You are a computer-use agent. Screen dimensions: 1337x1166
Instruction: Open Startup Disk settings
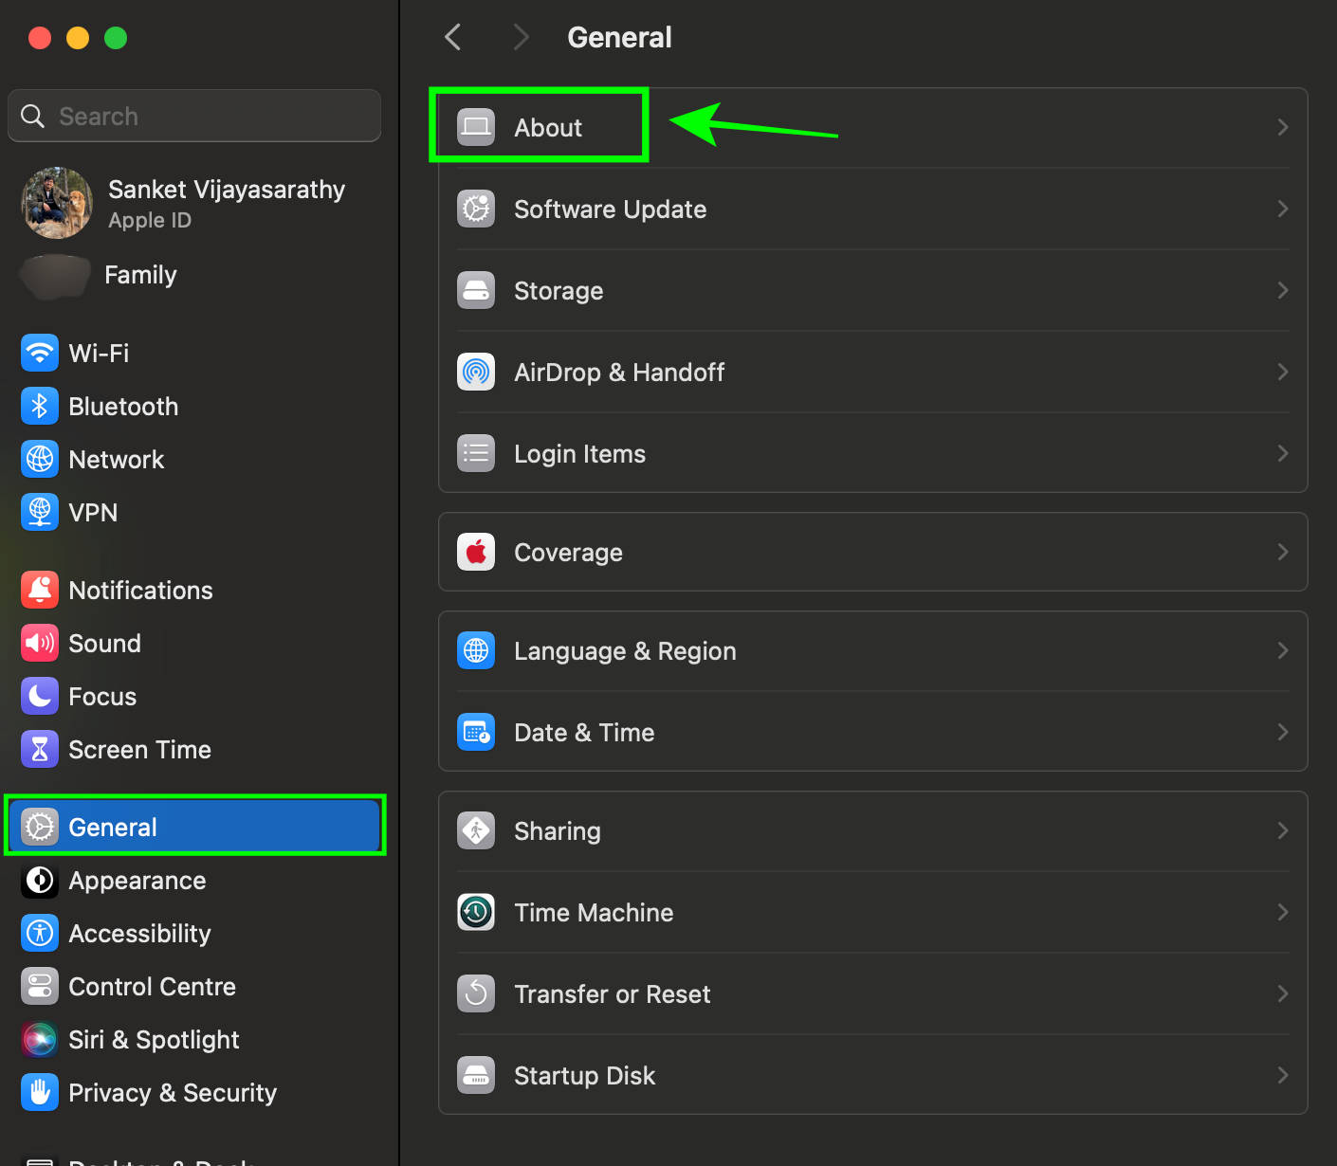pos(584,1075)
